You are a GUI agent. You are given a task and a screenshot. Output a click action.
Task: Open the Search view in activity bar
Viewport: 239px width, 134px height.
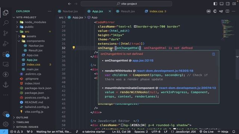[x=6, y=23]
